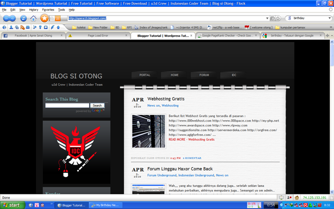Close the Facebook tab
Screen dimensions: 334x209
click(62, 36)
